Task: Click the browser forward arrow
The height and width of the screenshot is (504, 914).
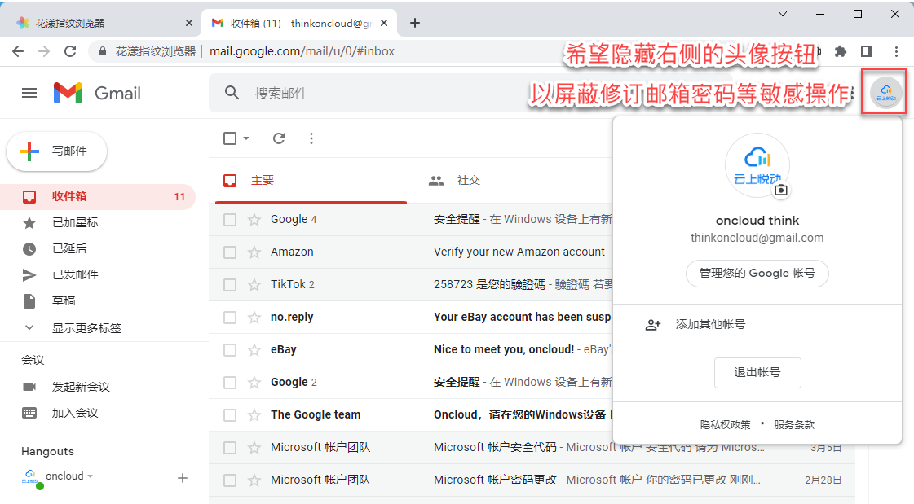Action: pyautogui.click(x=44, y=51)
